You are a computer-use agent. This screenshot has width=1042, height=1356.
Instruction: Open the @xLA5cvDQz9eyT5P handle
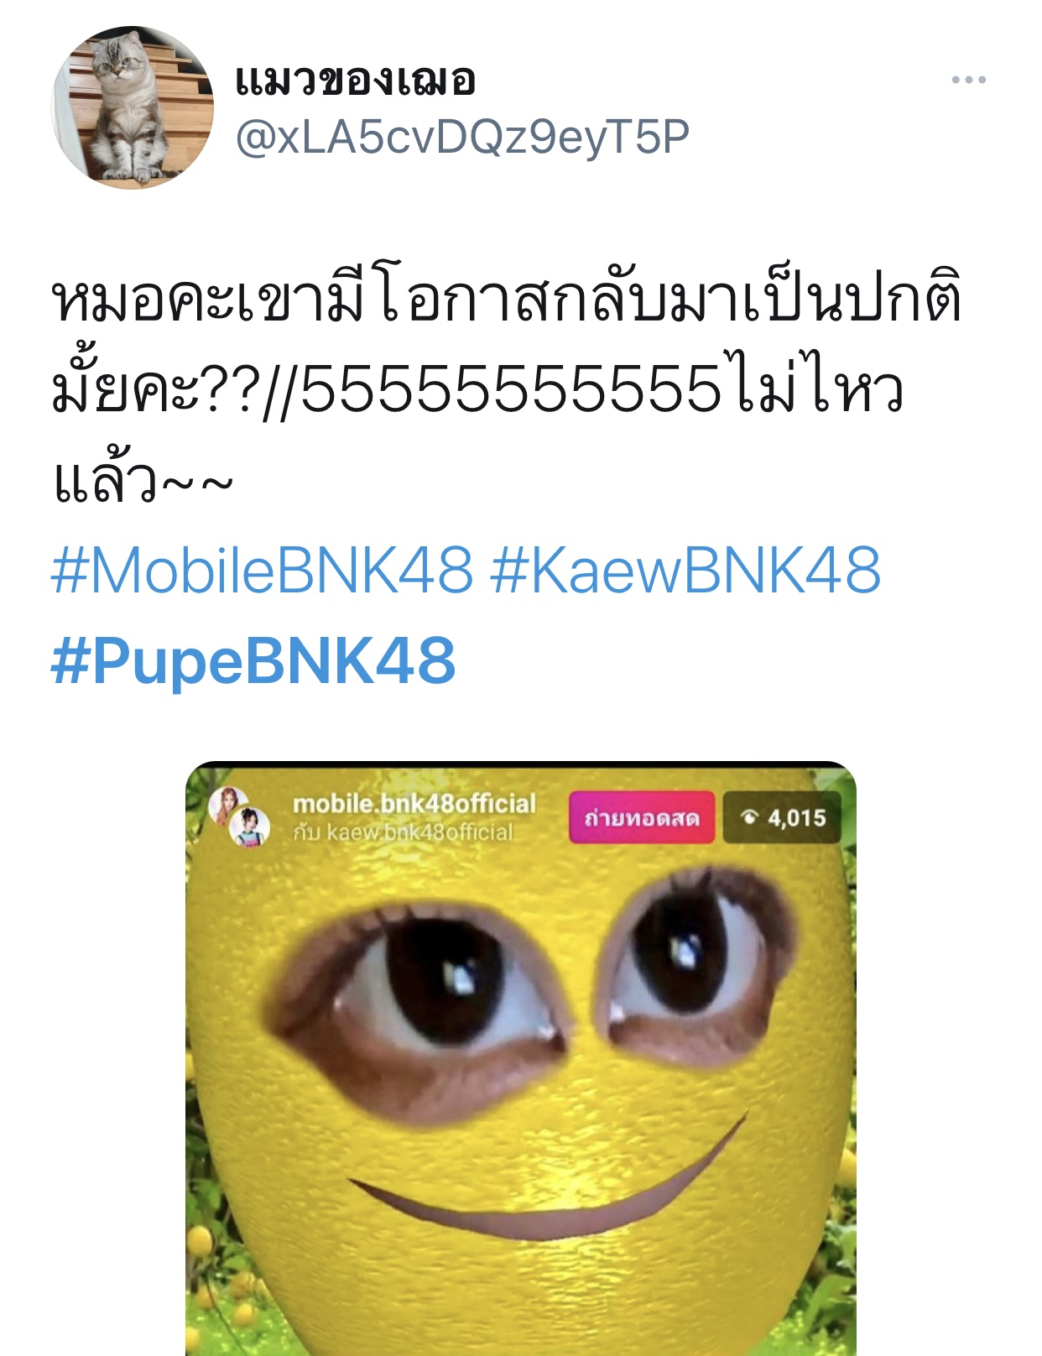point(462,137)
